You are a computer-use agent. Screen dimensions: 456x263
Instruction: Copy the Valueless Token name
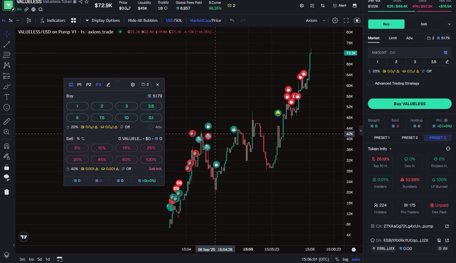pos(75,2)
